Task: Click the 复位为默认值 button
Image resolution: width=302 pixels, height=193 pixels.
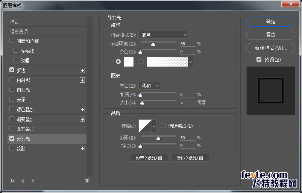Action: (x=190, y=158)
